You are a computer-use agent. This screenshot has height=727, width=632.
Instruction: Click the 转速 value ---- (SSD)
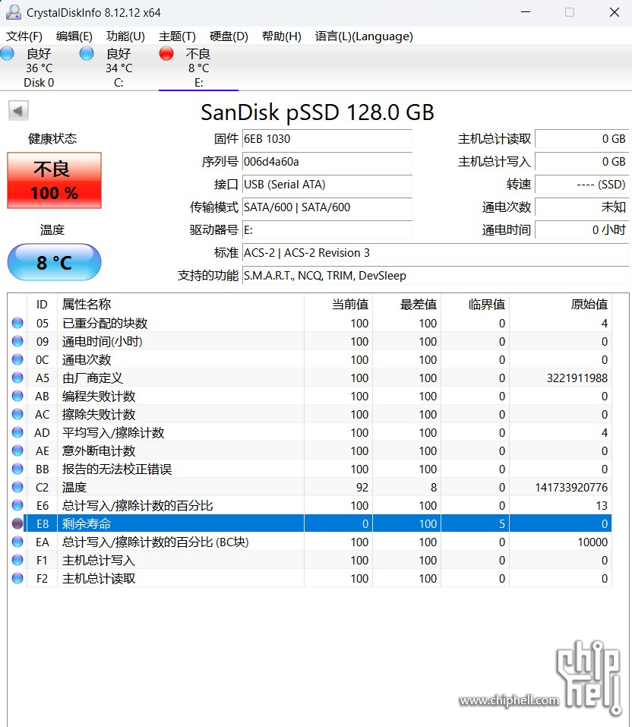point(582,184)
